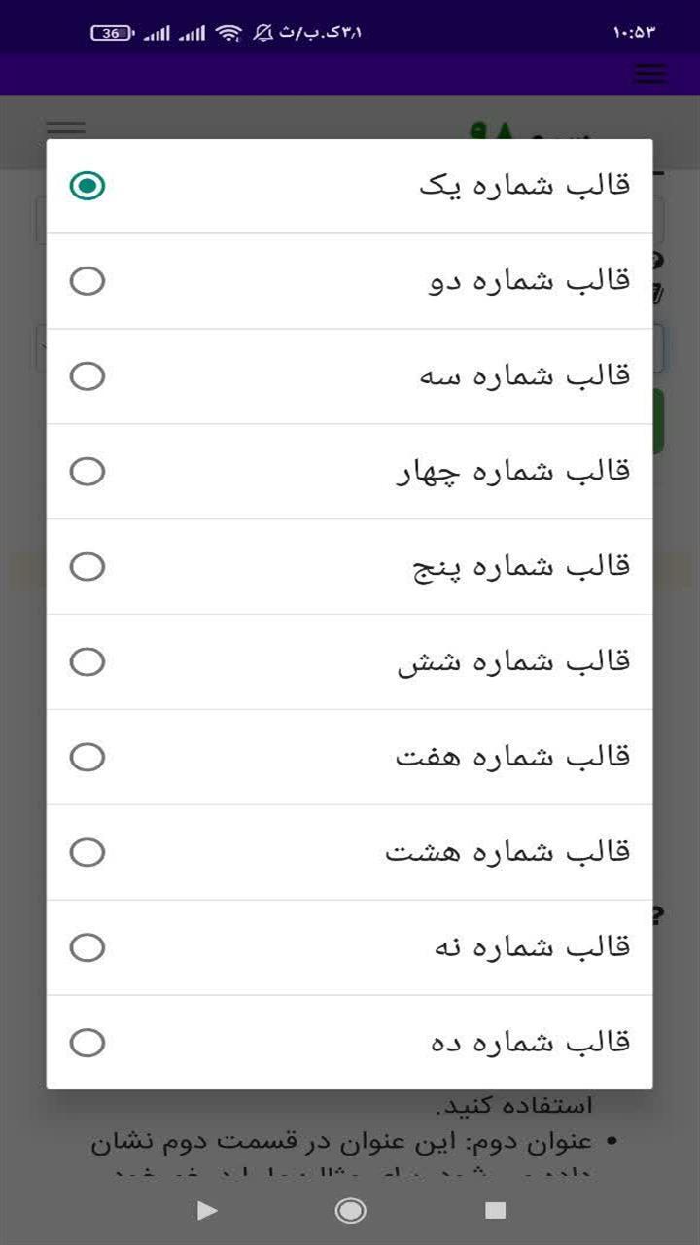The width and height of the screenshot is (700, 1245).
Task: Select radio button for قالب شماره یک
Action: pyautogui.click(x=87, y=186)
